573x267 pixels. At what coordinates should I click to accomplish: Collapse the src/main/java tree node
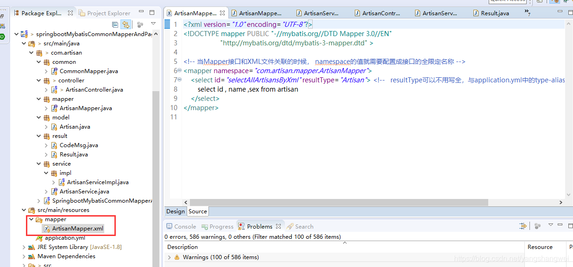(24, 43)
